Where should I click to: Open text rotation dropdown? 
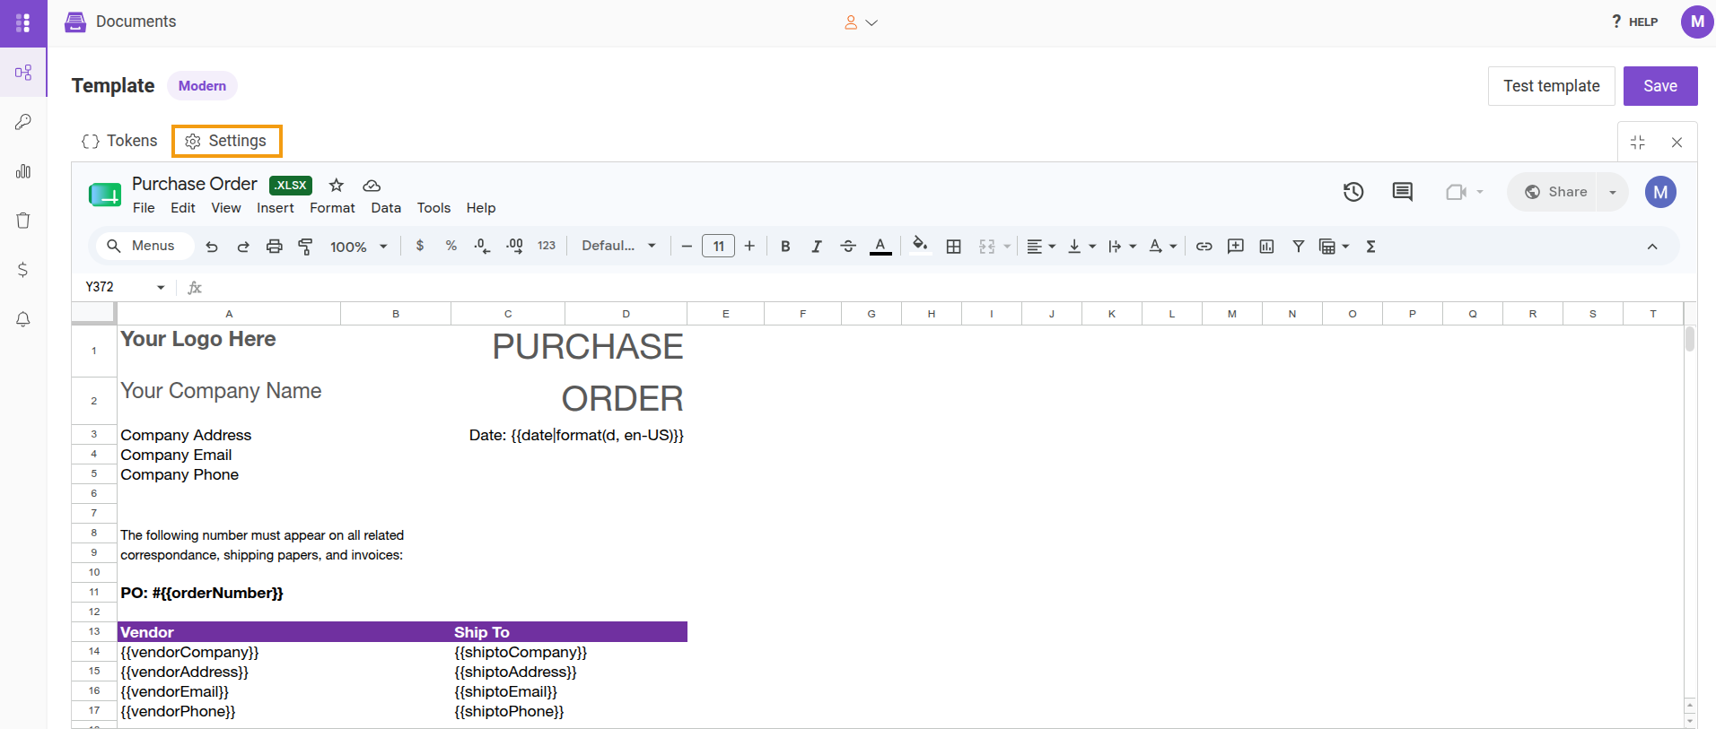[x=1162, y=247]
